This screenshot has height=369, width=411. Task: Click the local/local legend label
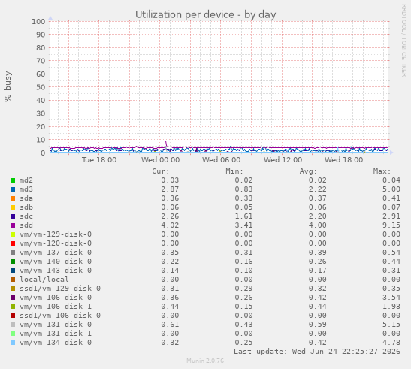pyautogui.click(x=44, y=280)
